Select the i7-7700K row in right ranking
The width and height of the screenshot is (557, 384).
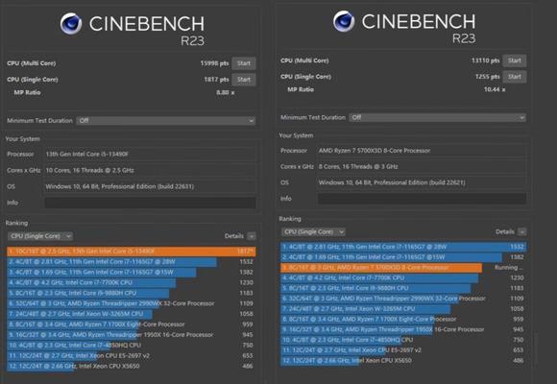[x=403, y=277]
